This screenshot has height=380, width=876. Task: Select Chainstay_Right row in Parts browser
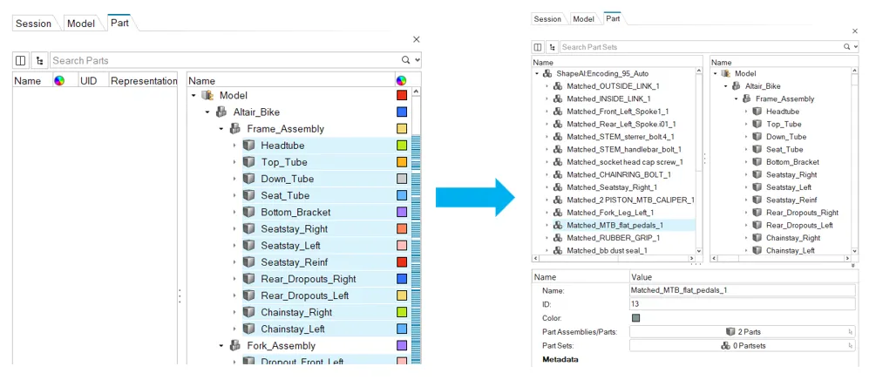pyautogui.click(x=318, y=312)
